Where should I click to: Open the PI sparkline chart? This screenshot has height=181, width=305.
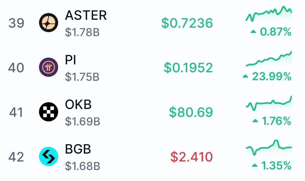point(269,59)
